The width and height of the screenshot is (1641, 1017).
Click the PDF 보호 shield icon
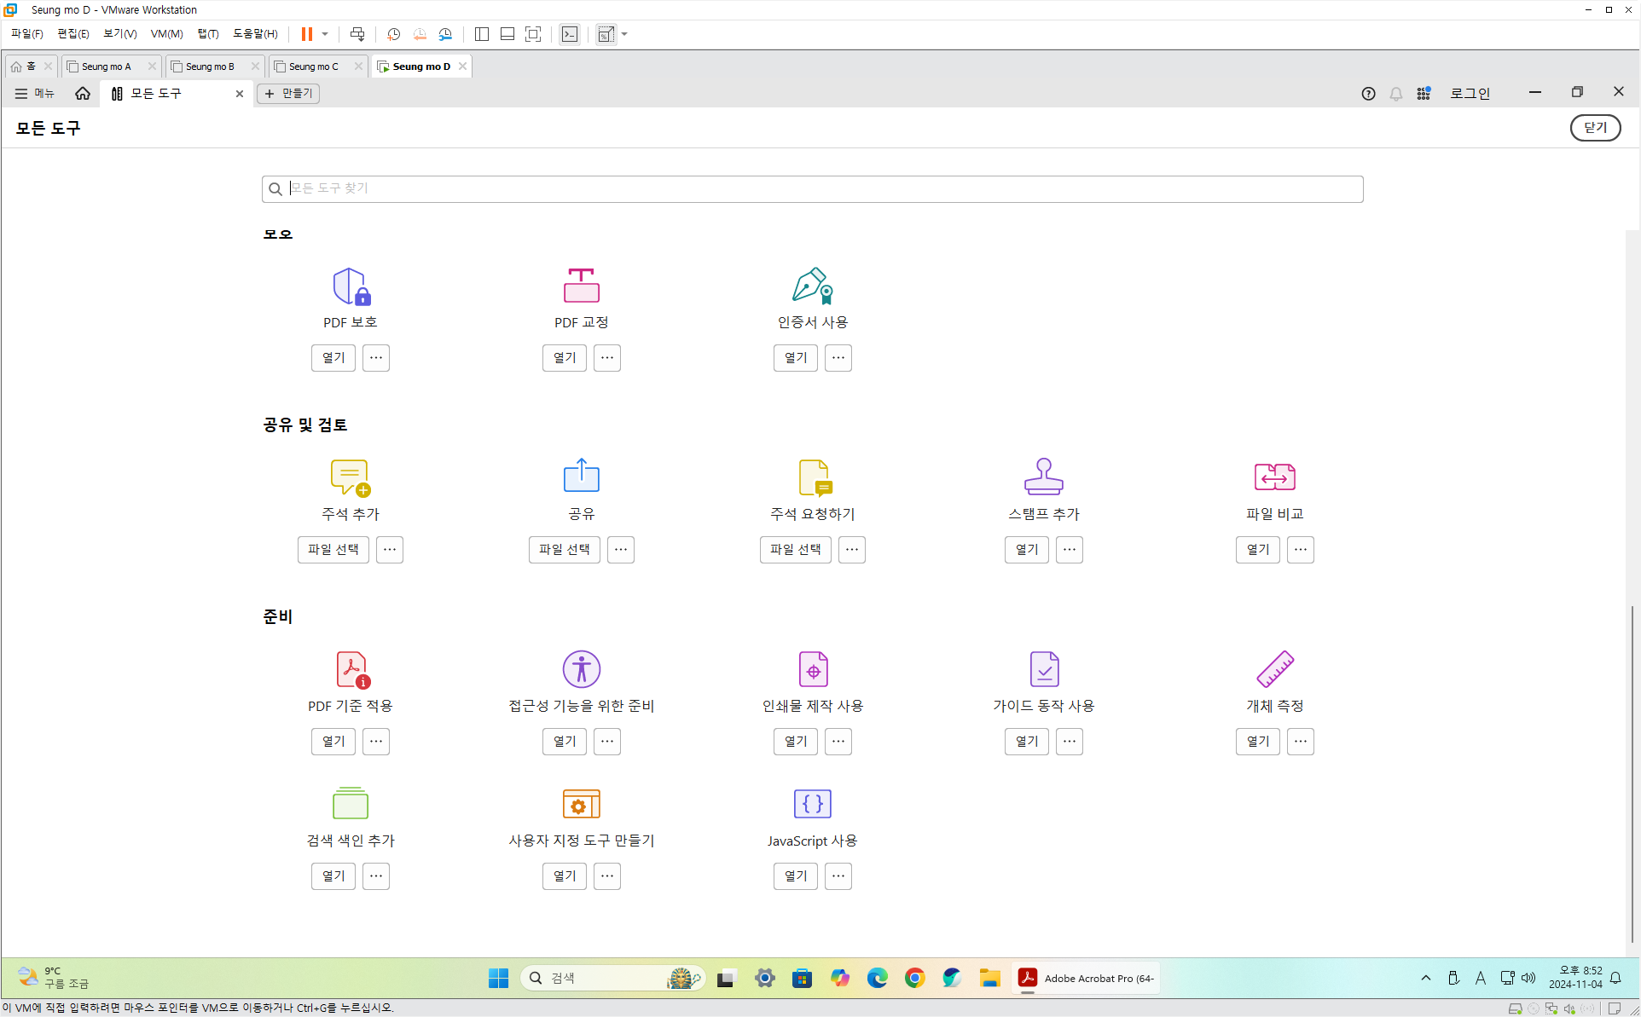point(351,286)
